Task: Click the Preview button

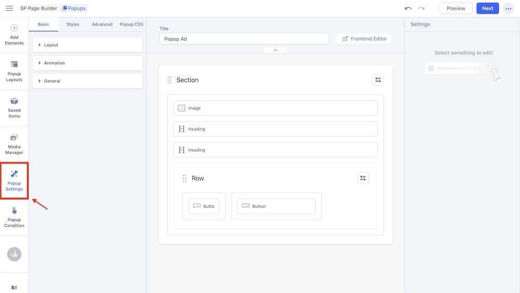Action: (x=456, y=8)
